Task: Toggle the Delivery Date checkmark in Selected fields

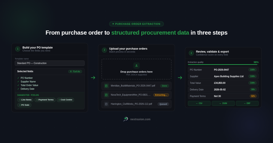Action: tap(18, 89)
